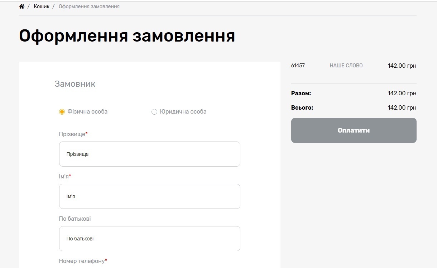437x268 pixels.
Task: Click the Оформлення замовлення breadcrumb item
Action: (x=89, y=6)
